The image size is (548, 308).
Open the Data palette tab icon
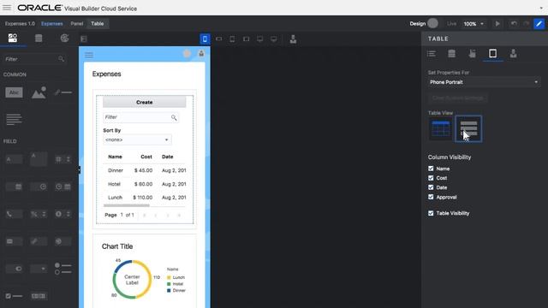(39, 38)
